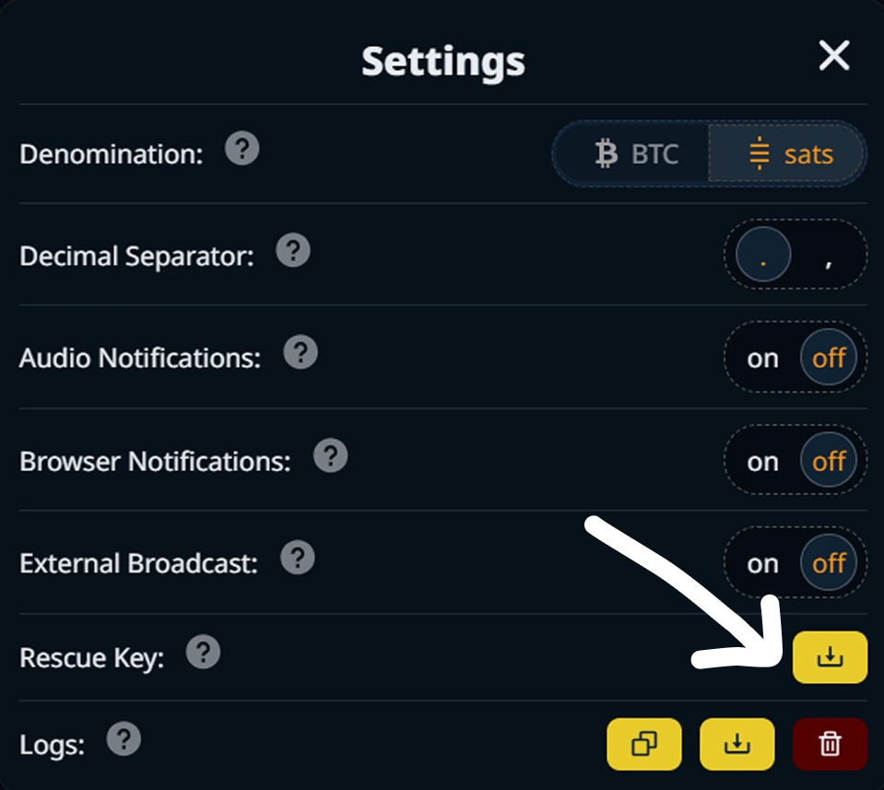Click the Logs help question mark
The width and height of the screenshot is (884, 790).
coord(124,739)
